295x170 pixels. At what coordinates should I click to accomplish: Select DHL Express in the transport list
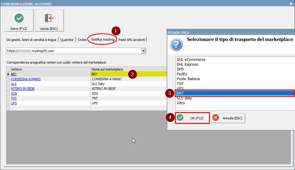click(187, 65)
